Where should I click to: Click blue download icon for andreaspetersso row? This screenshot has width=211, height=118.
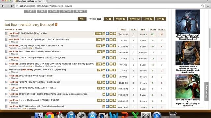pos(107,94)
